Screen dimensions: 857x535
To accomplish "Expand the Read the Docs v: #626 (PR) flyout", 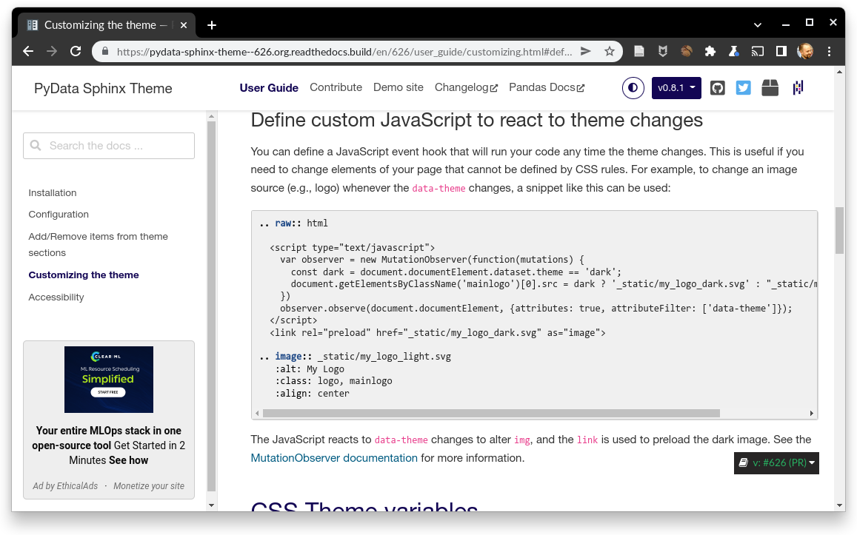I will tap(776, 463).
